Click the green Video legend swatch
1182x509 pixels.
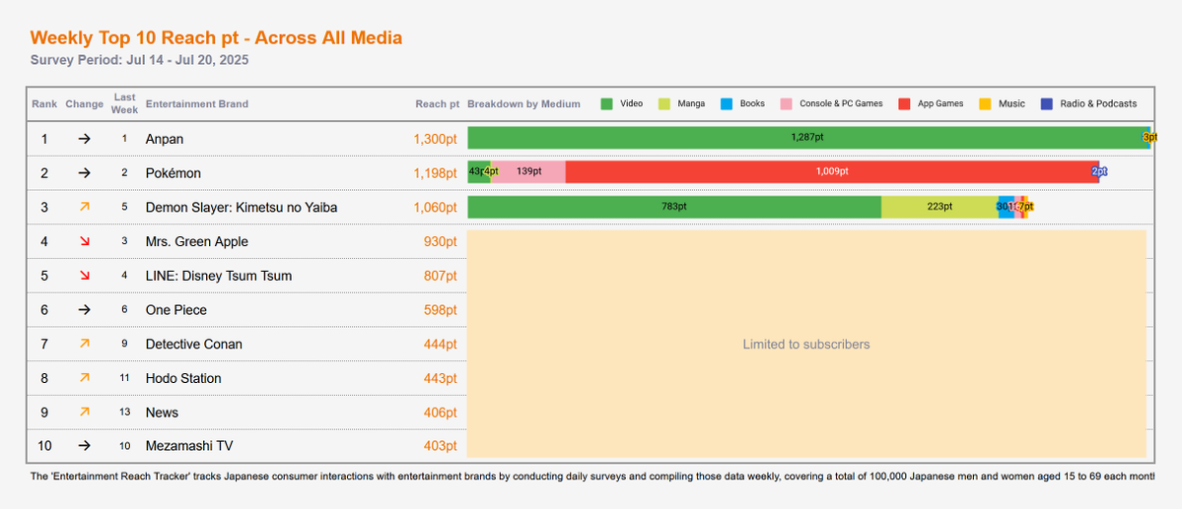point(607,104)
